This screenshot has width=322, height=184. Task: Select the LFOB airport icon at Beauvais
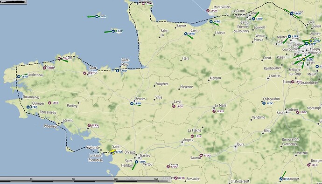[291, 14]
